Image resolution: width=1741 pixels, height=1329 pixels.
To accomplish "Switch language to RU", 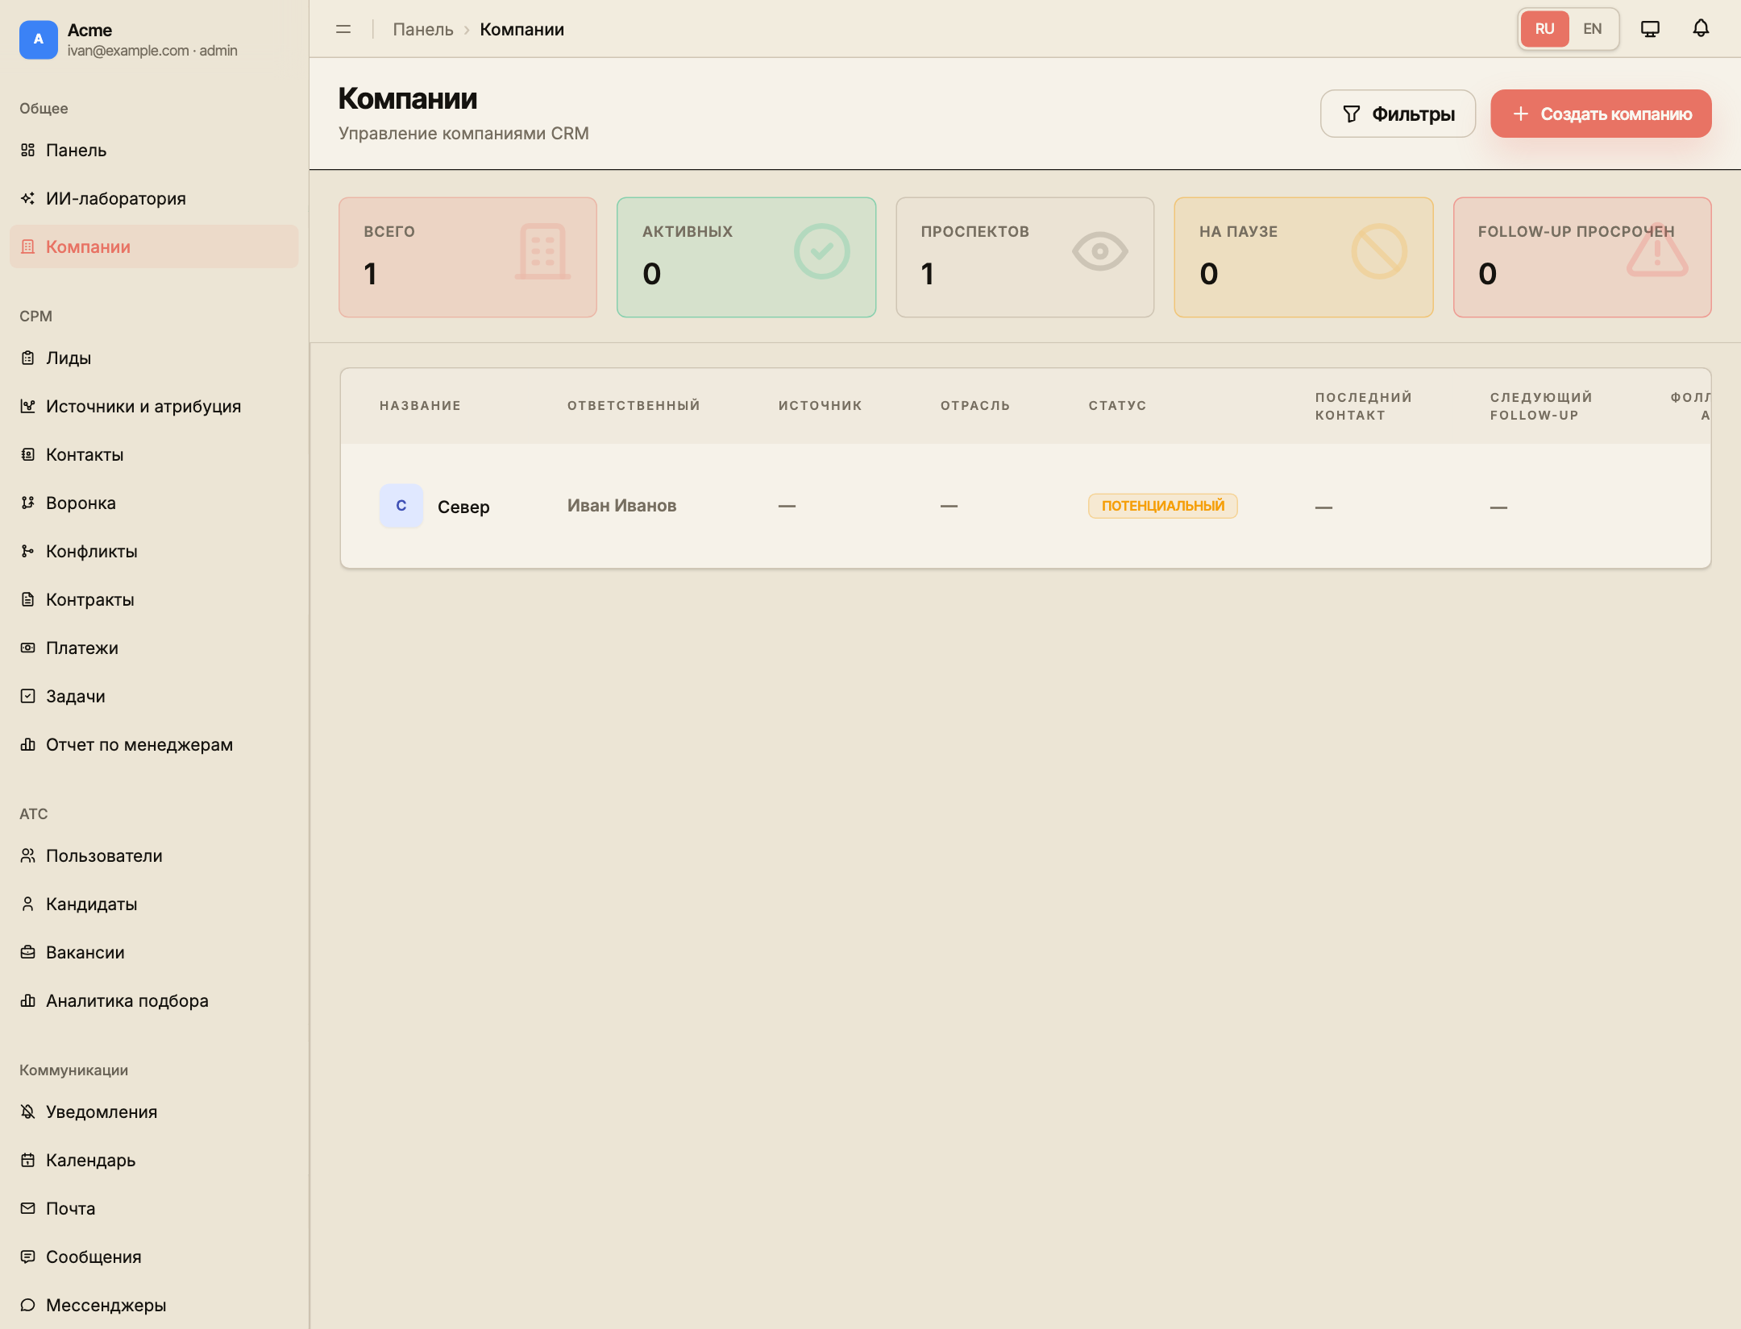I will pyautogui.click(x=1544, y=29).
